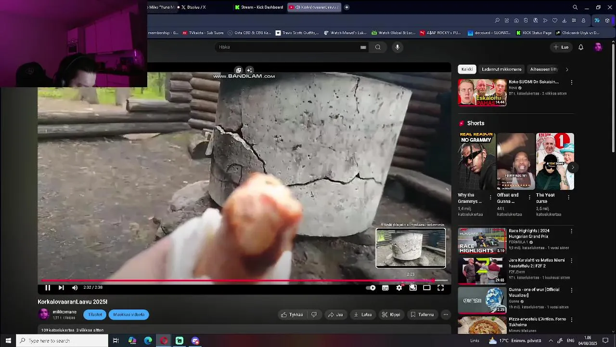The width and height of the screenshot is (616, 347).
Task: Pause the video with the pause button
Action: point(48,288)
